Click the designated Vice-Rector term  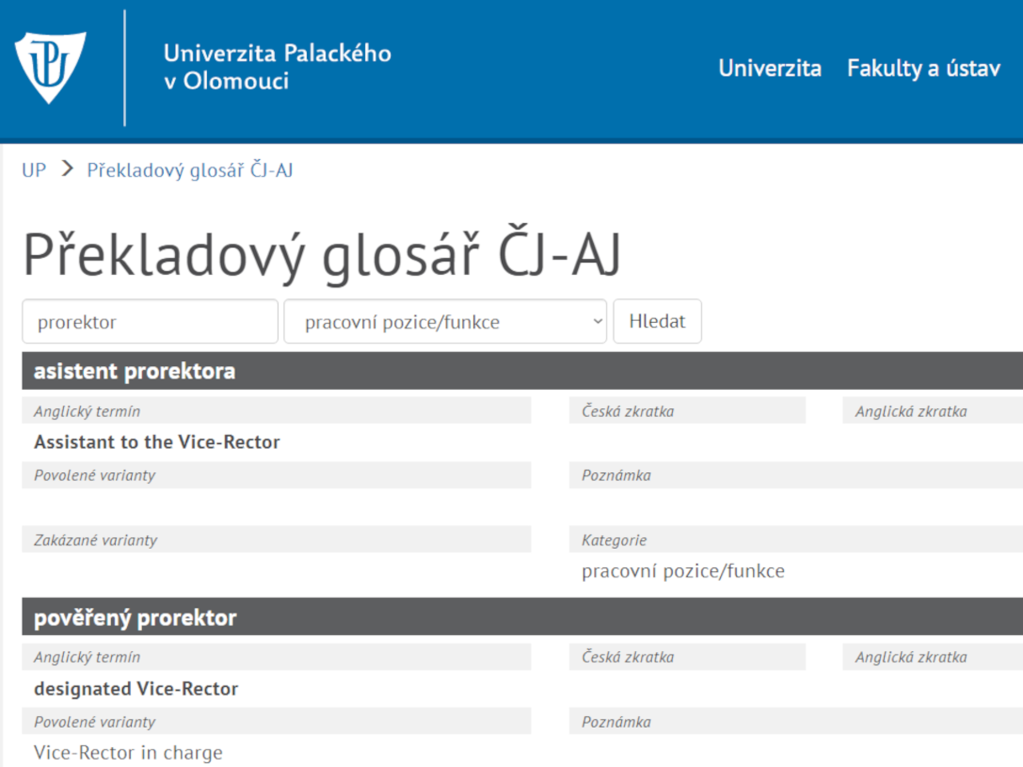click(x=136, y=689)
